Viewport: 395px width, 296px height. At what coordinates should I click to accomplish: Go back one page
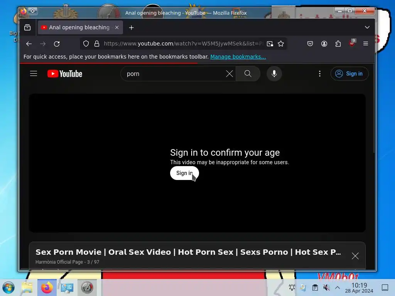point(29,44)
